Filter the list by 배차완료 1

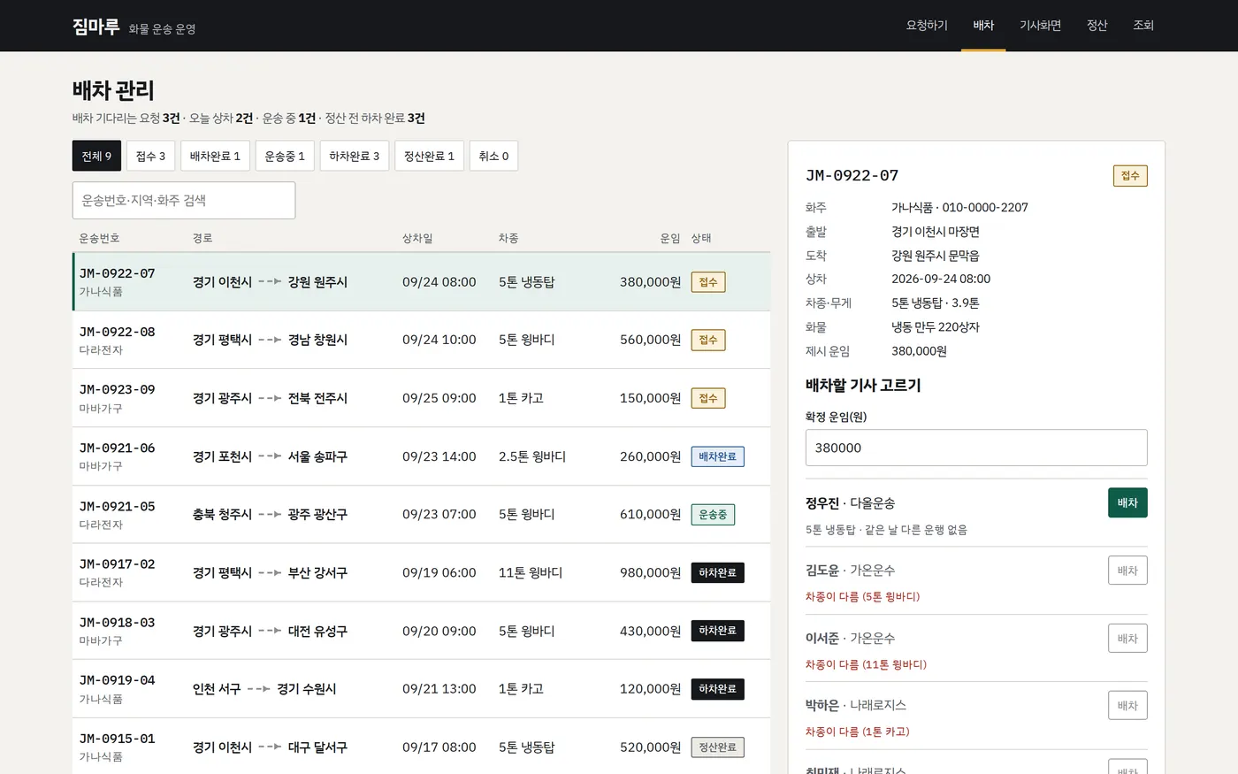tap(215, 156)
